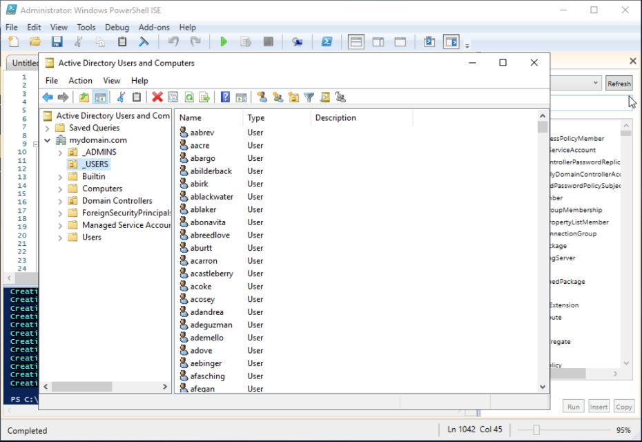Select the Domain Controllers tree item
Viewport: 642px width, 442px height.
[117, 201]
